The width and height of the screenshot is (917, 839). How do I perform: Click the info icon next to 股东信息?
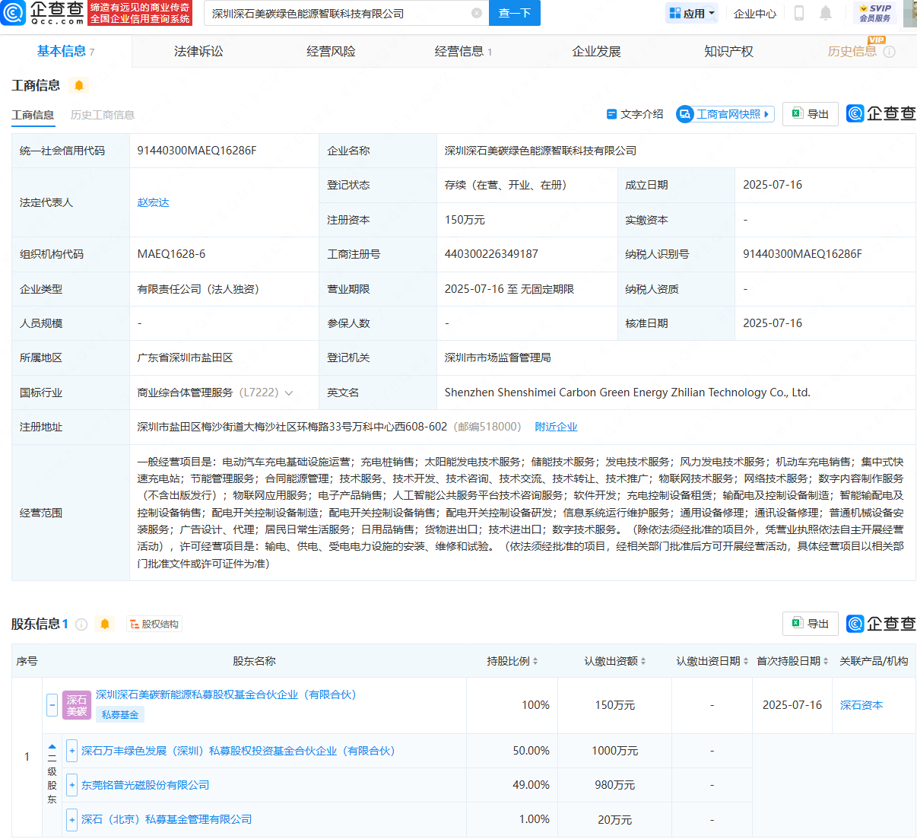tap(81, 624)
